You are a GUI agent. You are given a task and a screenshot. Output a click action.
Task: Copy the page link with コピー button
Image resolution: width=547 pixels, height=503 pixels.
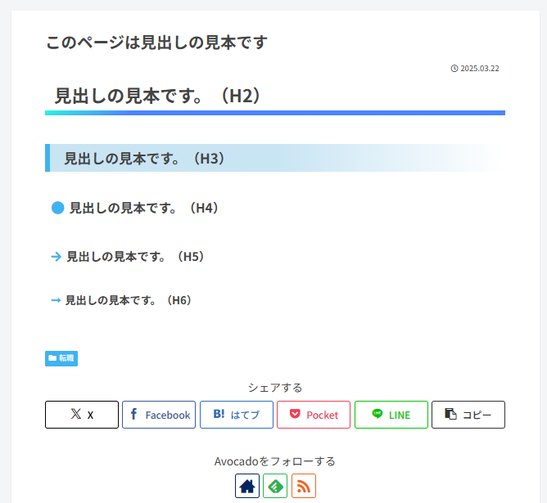(x=468, y=415)
